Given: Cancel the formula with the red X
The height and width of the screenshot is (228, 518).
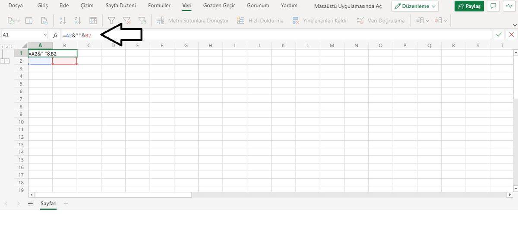Looking at the screenshot, I should tap(511, 35).
